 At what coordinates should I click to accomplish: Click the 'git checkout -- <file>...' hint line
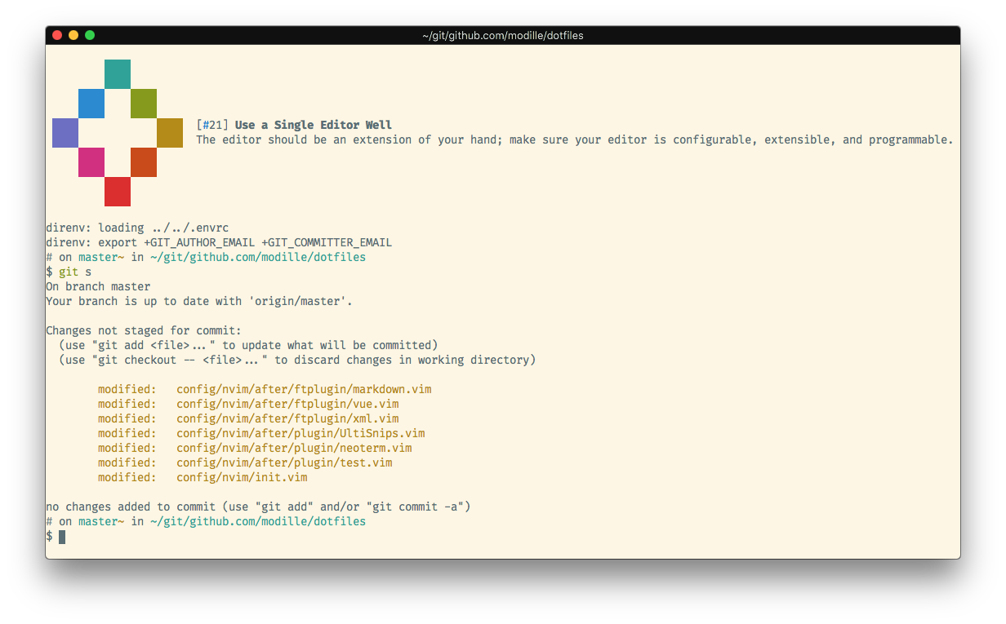click(x=297, y=360)
